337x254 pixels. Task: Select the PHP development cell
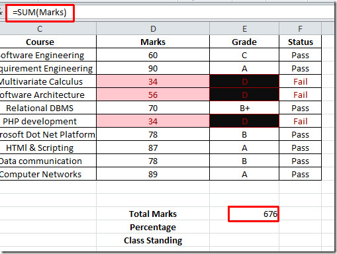[48, 121]
